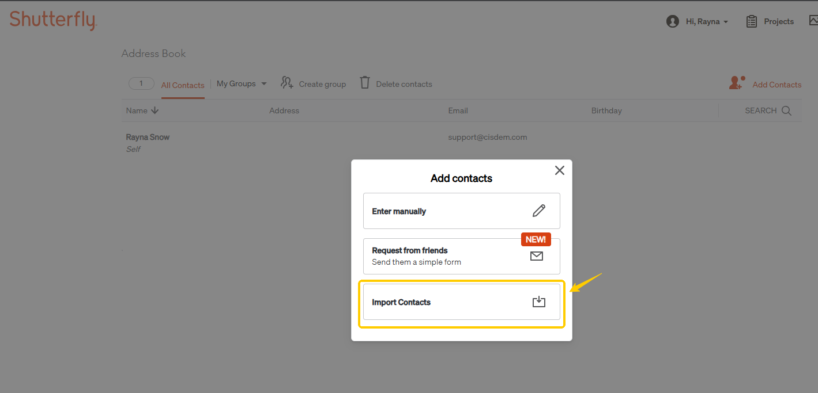818x393 pixels.
Task: Open the Projects clipboard icon
Action: (x=751, y=21)
